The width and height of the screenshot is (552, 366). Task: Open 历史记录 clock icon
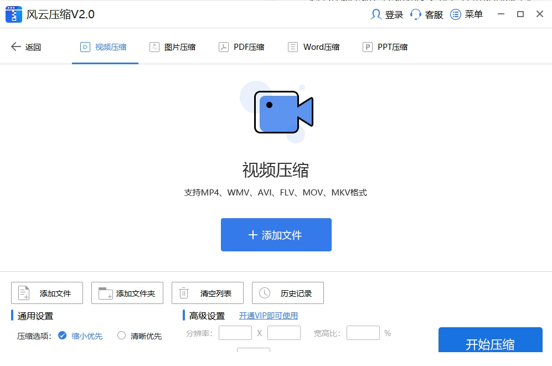[264, 293]
